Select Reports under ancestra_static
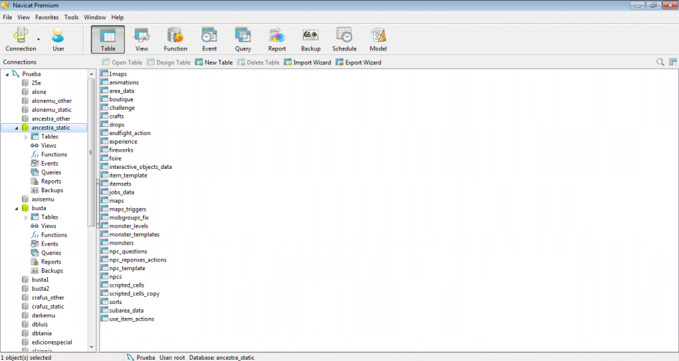 click(x=46, y=181)
